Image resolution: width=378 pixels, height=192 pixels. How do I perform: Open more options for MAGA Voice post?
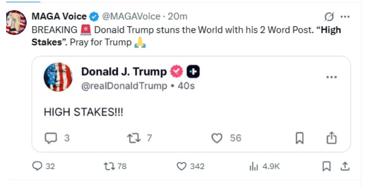pos(345,16)
